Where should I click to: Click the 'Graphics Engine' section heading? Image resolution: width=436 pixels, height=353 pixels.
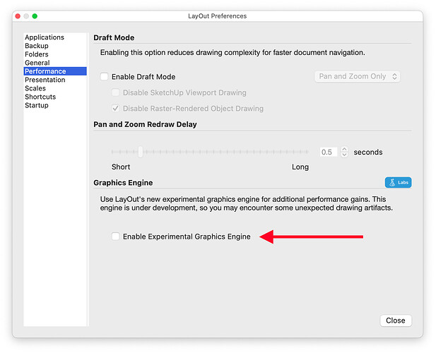(123, 183)
